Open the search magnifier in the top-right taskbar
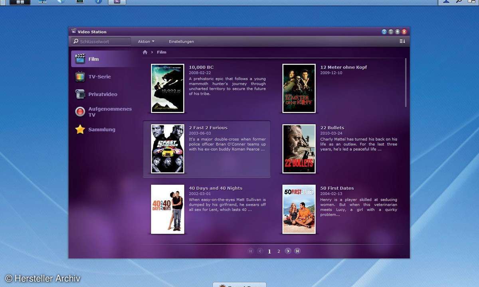 point(459,2)
